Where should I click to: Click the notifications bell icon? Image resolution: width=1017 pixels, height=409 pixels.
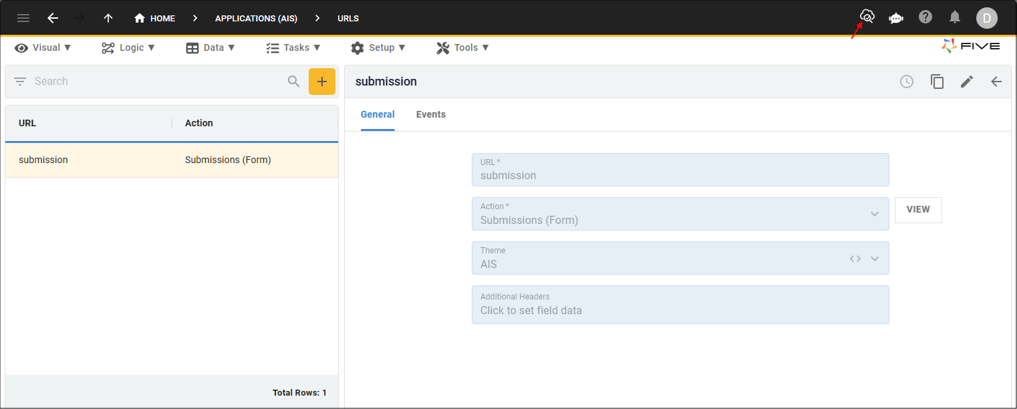[x=956, y=17]
